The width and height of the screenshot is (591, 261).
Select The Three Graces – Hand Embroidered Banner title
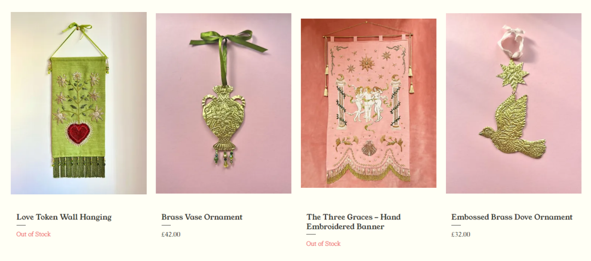(354, 222)
